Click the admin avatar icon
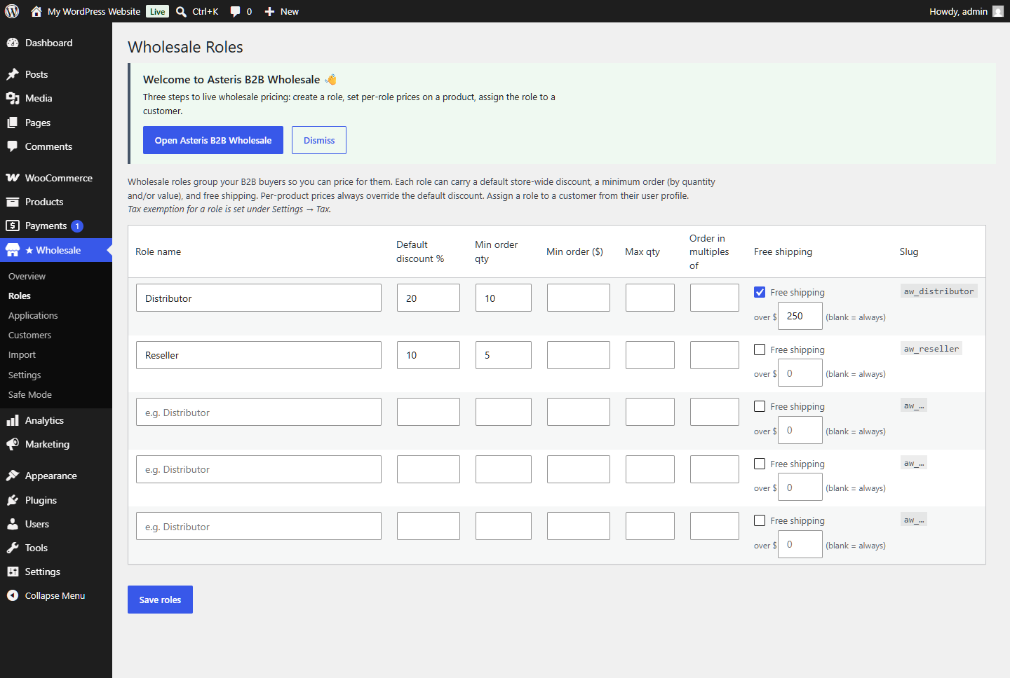 (998, 11)
